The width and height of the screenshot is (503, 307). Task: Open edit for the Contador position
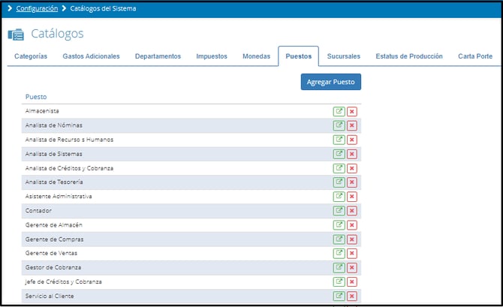339,211
